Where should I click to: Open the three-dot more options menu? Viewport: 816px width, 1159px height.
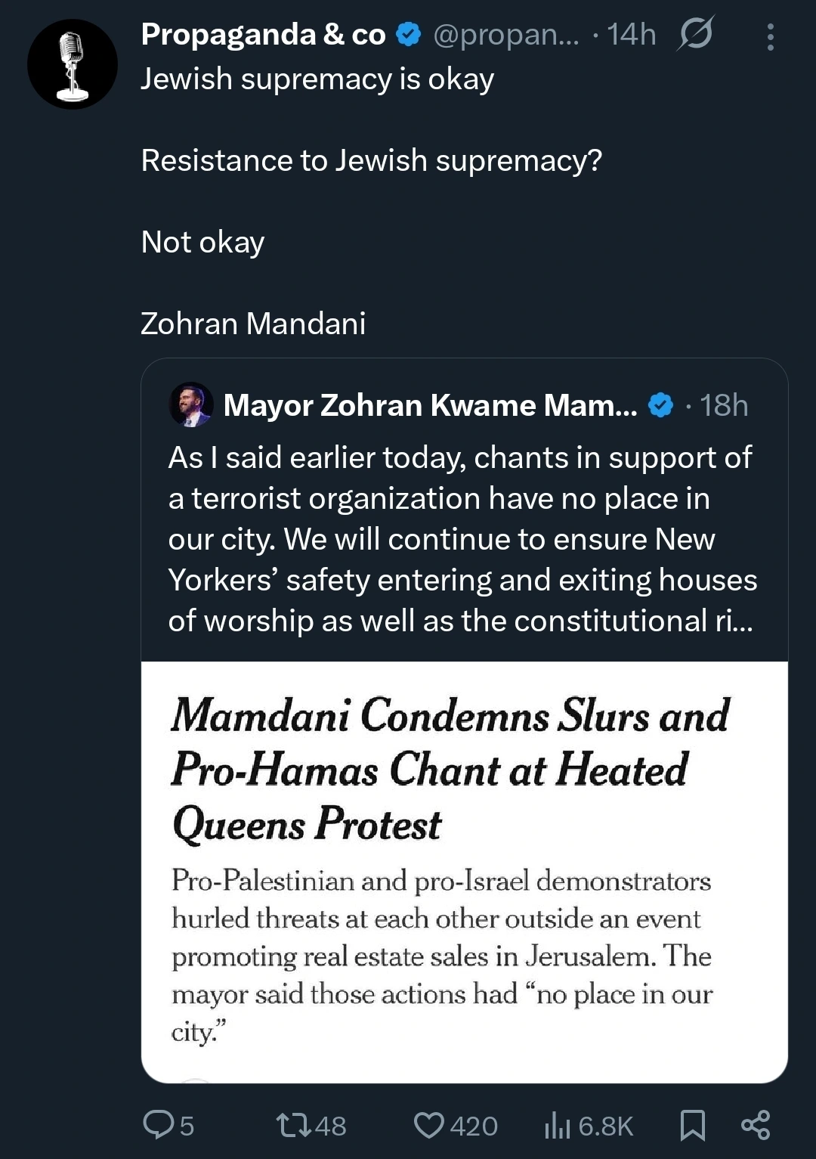[x=770, y=36]
